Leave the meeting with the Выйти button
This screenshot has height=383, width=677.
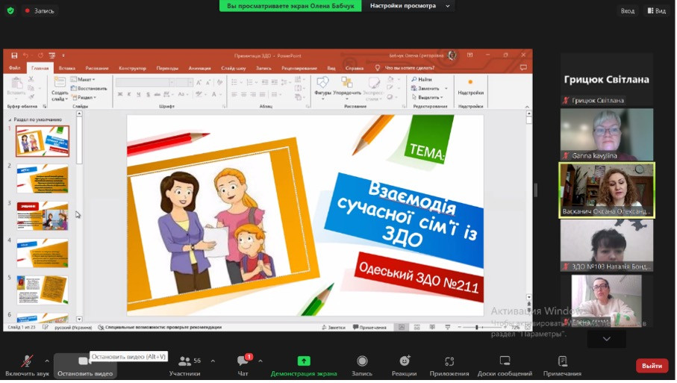[x=652, y=366]
